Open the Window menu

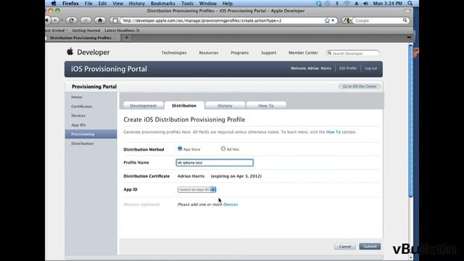(208, 3)
